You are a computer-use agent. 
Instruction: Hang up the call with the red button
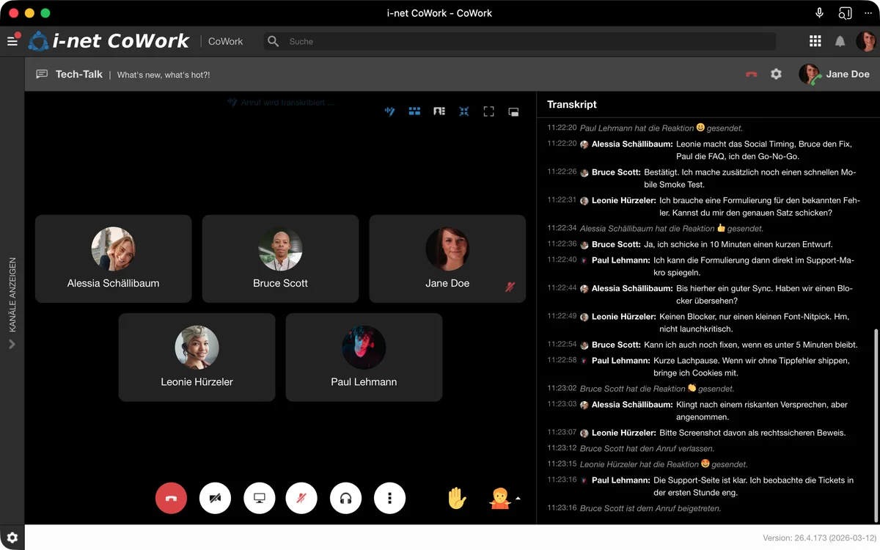(171, 498)
